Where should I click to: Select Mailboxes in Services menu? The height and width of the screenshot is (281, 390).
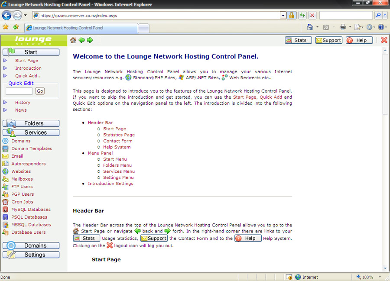[x=22, y=179]
